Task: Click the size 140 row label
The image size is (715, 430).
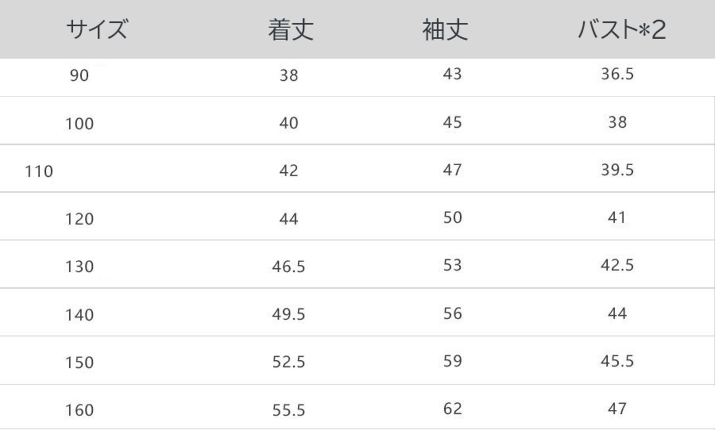Action: [x=79, y=315]
